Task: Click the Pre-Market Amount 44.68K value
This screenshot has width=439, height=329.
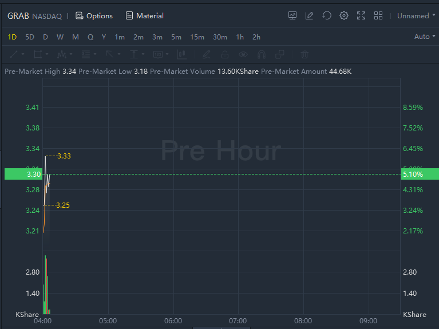Action: [340, 72]
